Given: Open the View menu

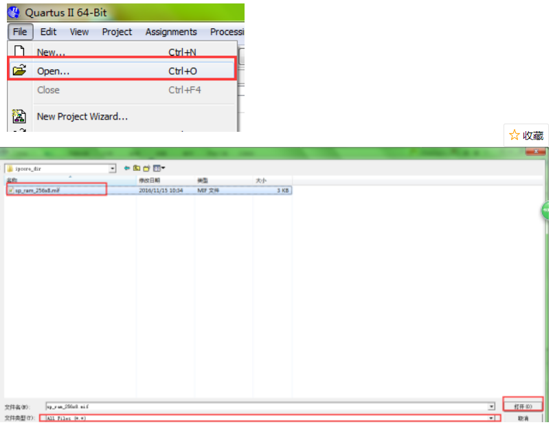Looking at the screenshot, I should click(x=79, y=32).
